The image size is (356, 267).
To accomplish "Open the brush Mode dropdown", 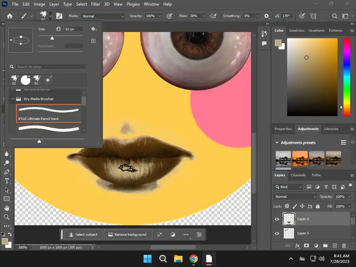I will pos(103,16).
